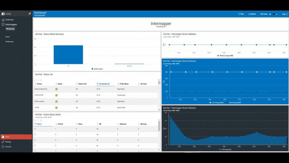Image resolution: width=289 pixels, height=163 pixels.
Task: Click the Account user icon
Action: tap(3, 147)
